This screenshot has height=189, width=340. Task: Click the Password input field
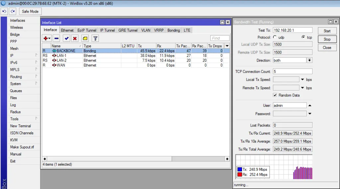290,113
